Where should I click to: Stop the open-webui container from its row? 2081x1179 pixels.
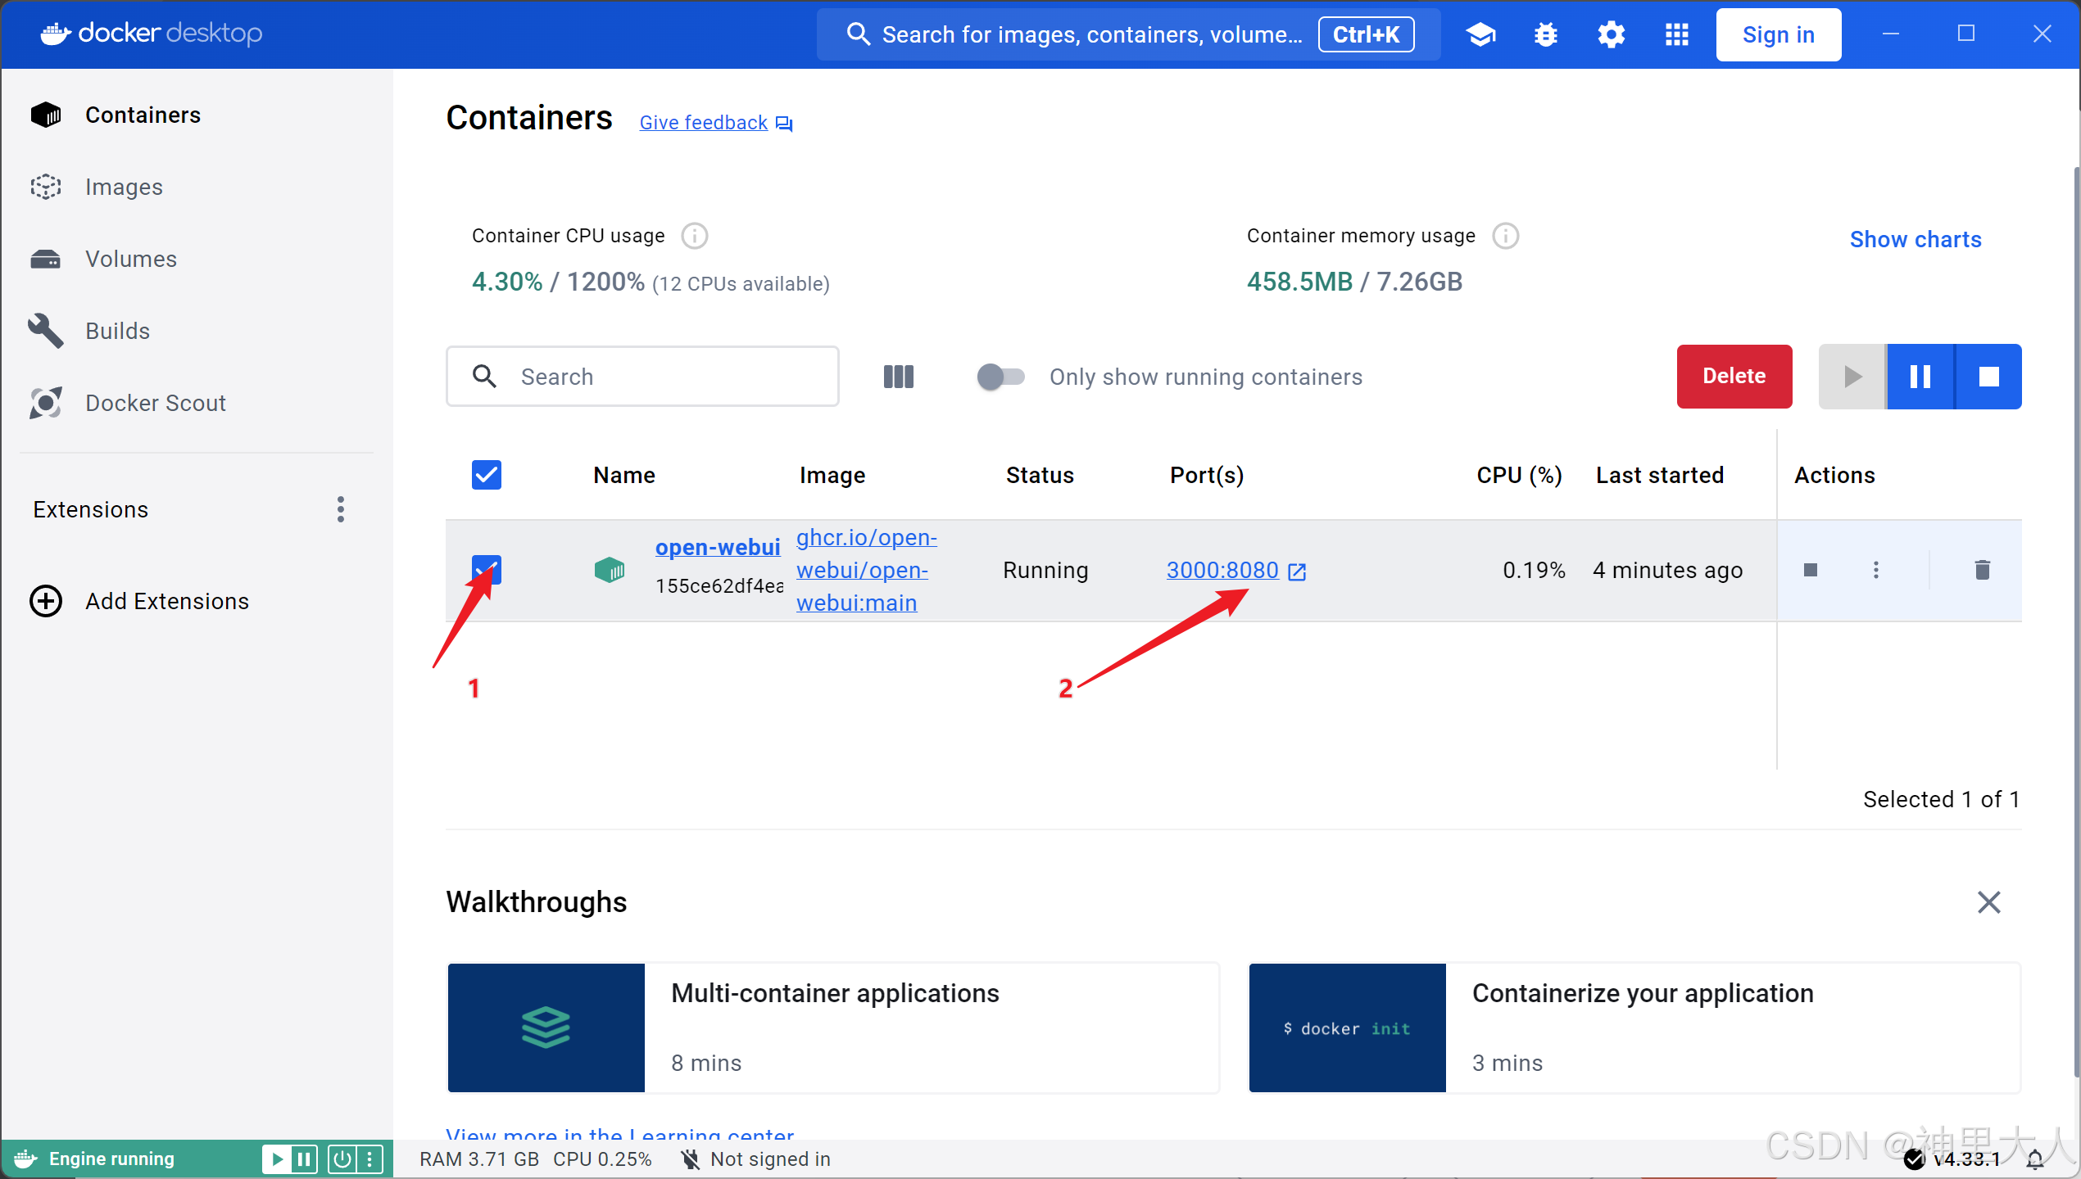coord(1811,570)
